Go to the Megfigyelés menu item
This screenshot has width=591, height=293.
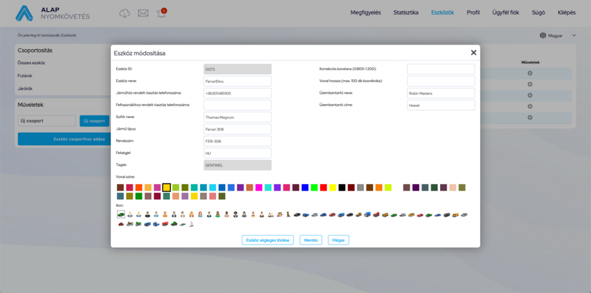pyautogui.click(x=366, y=12)
